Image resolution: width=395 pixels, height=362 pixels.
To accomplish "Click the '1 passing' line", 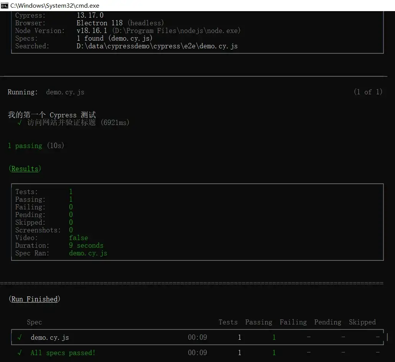I will [x=25, y=146].
